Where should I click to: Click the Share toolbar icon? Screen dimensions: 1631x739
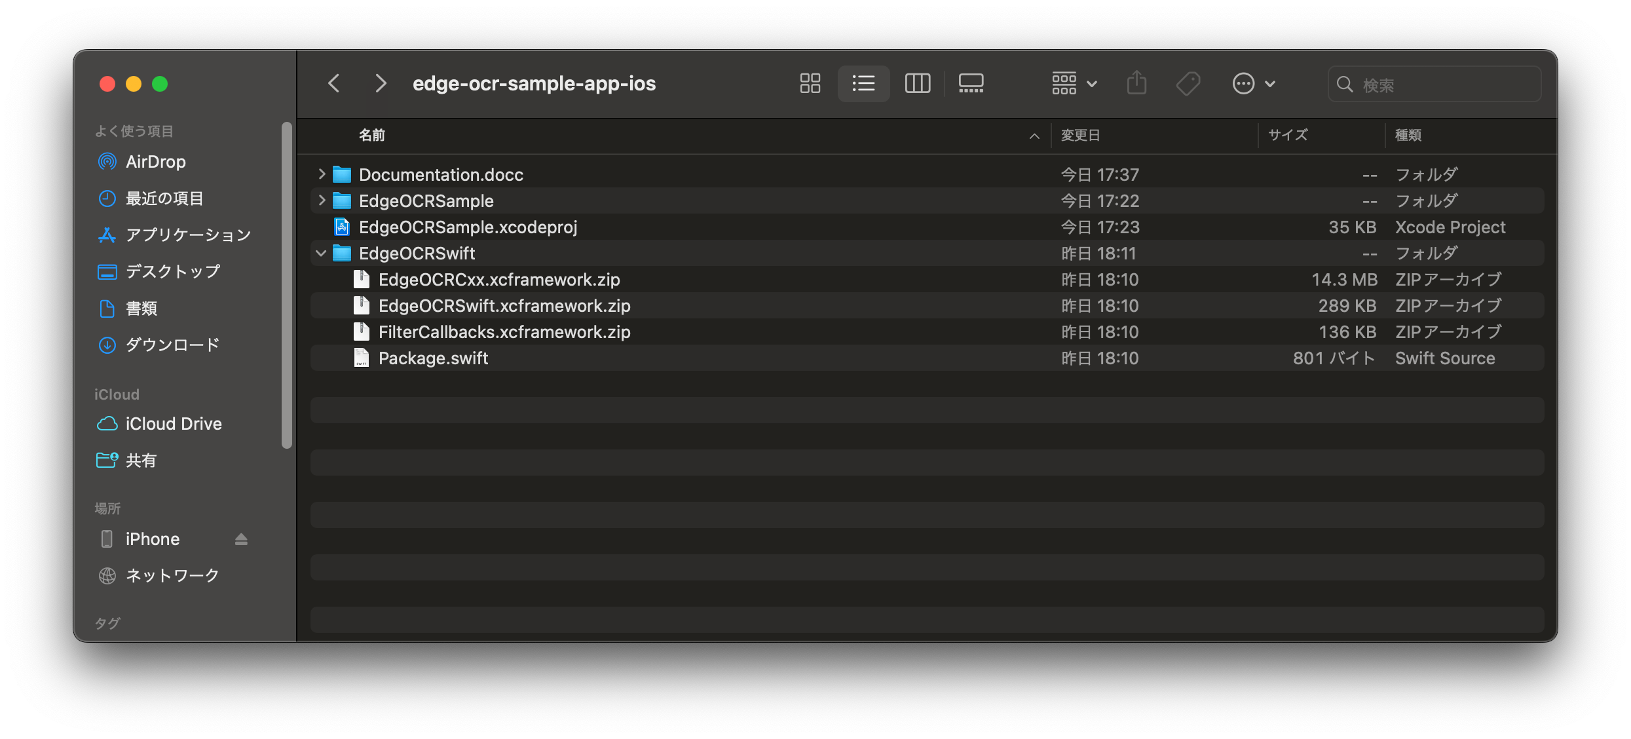point(1136,84)
